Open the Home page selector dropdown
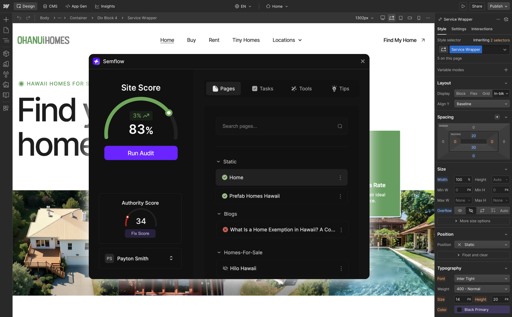This screenshot has width=512, height=317. pyautogui.click(x=277, y=6)
